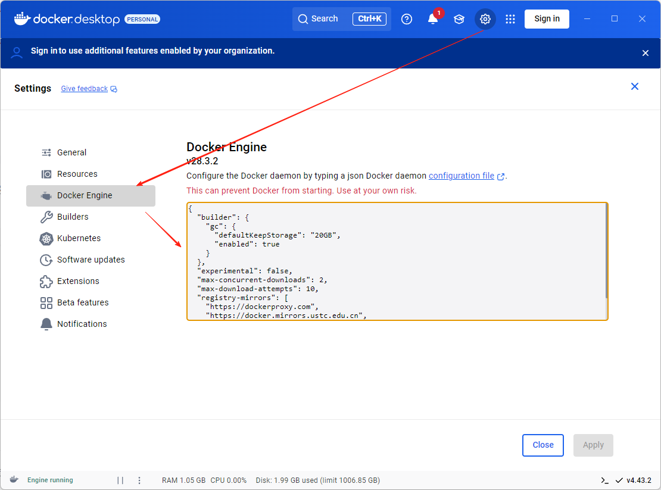
Task: Click the Disk 1.99 GB used text
Action: coord(318,480)
